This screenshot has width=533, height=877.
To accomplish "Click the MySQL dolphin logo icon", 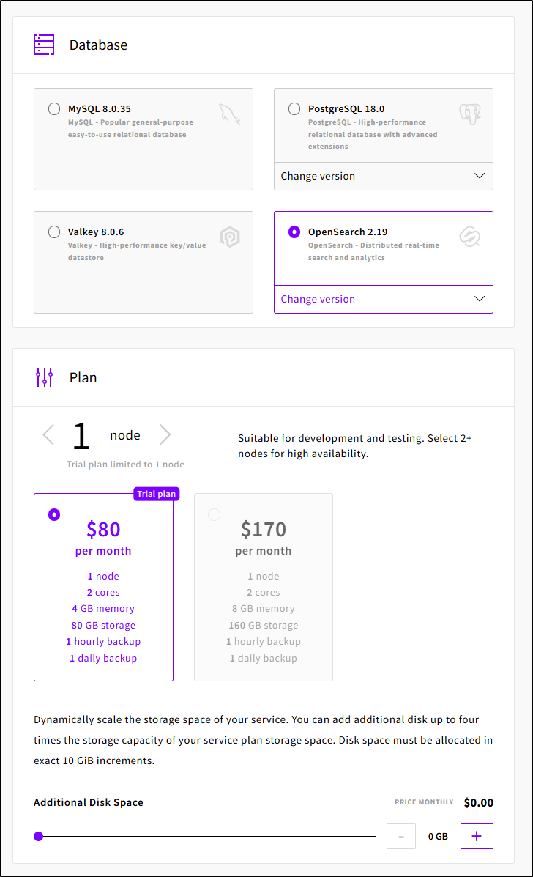I will click(229, 114).
